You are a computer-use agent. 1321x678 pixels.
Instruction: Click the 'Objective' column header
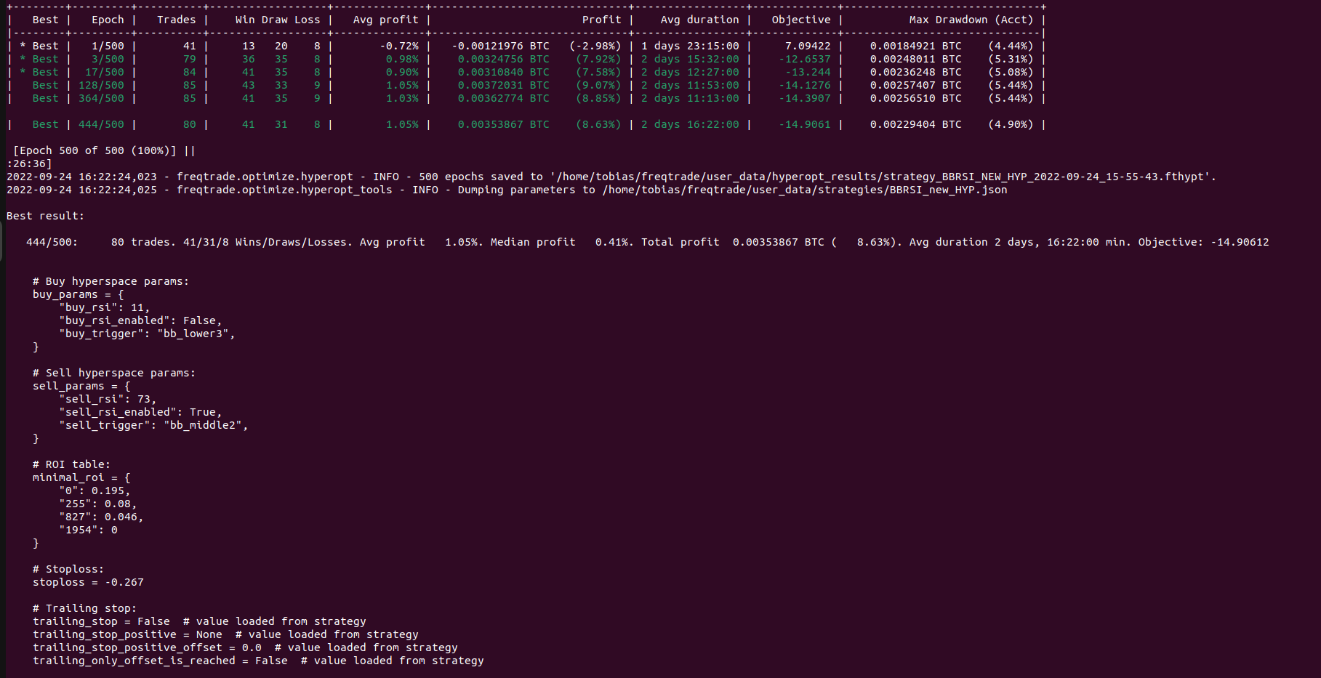click(x=801, y=20)
